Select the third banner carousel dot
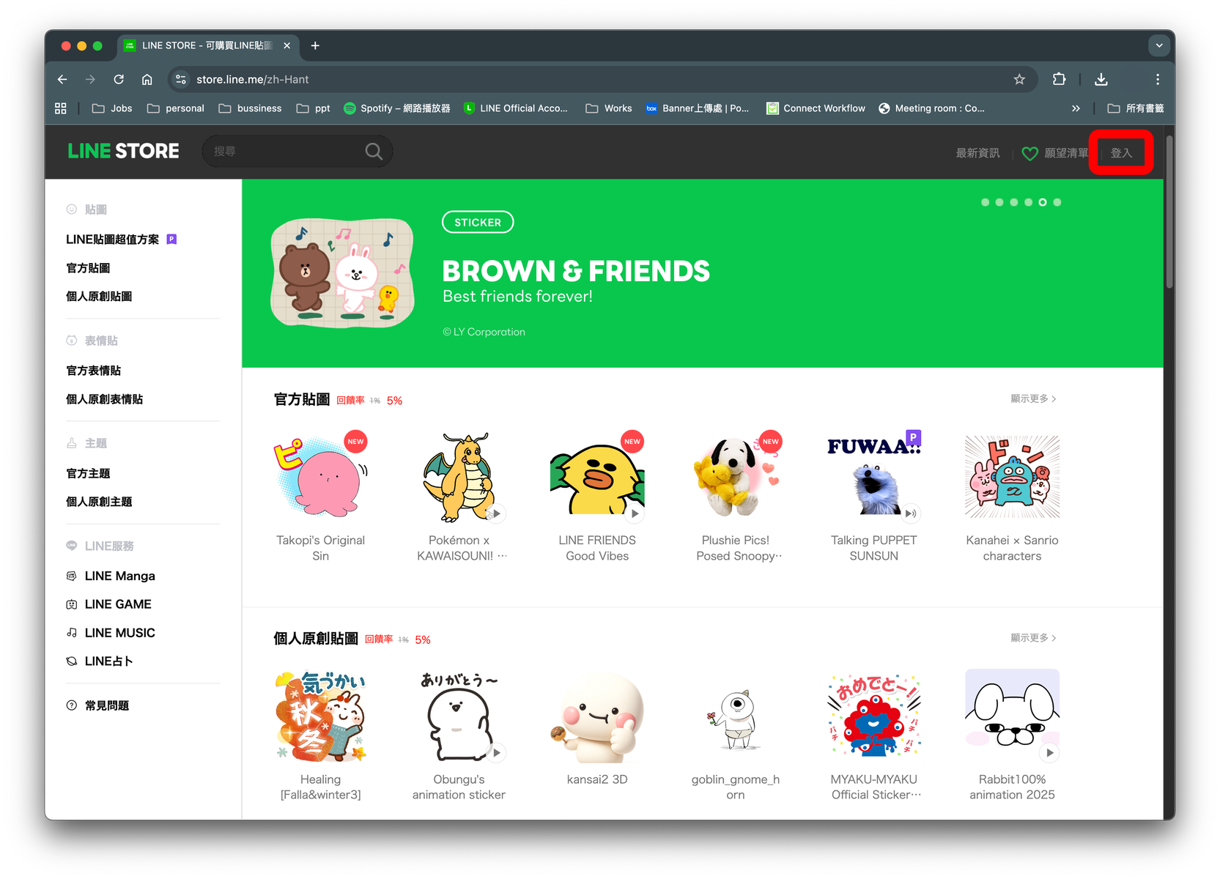 [x=1014, y=202]
